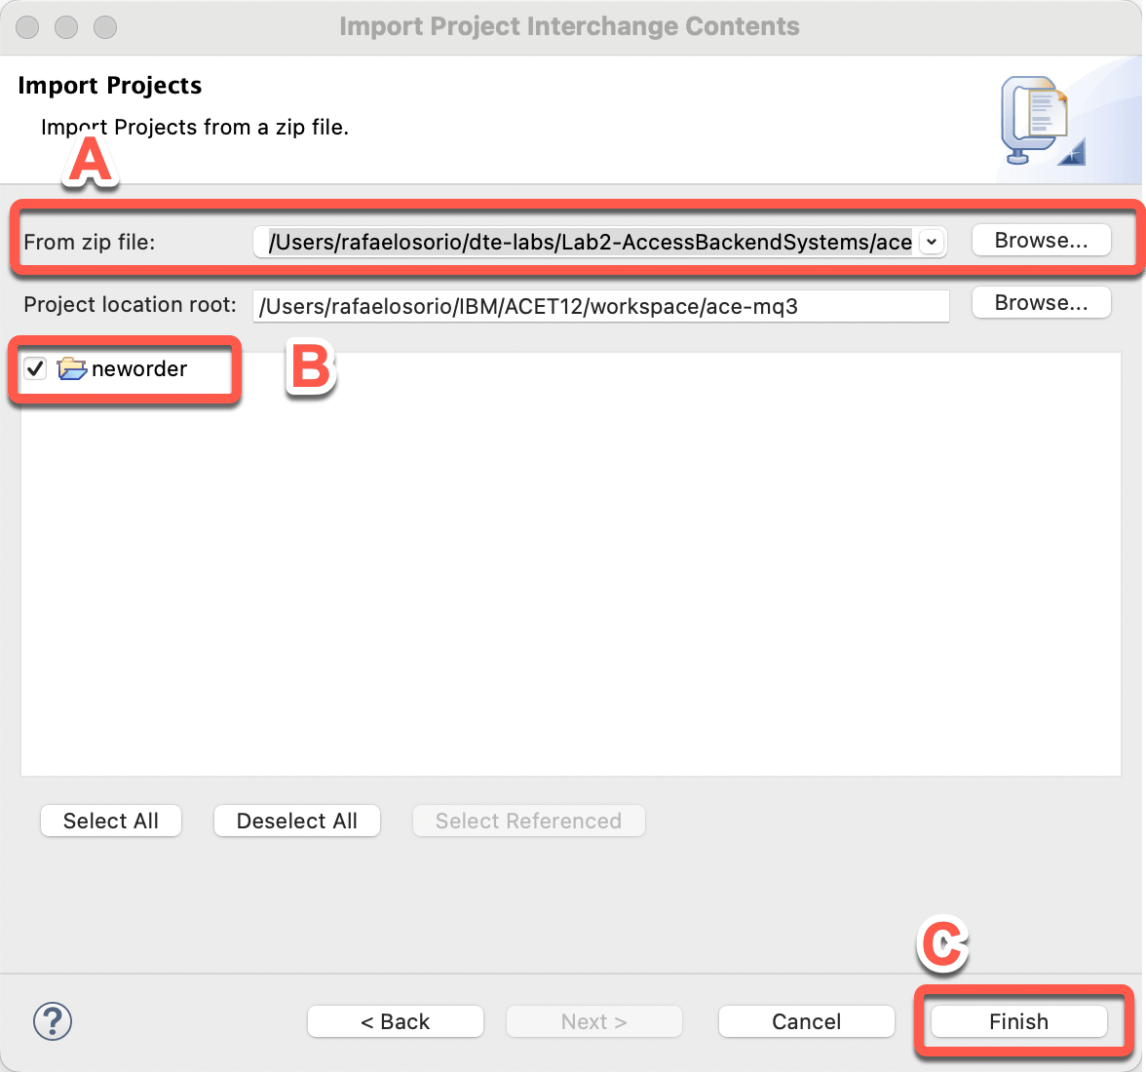Click the help question mark icon
The width and height of the screenshot is (1146, 1072).
click(x=53, y=1021)
